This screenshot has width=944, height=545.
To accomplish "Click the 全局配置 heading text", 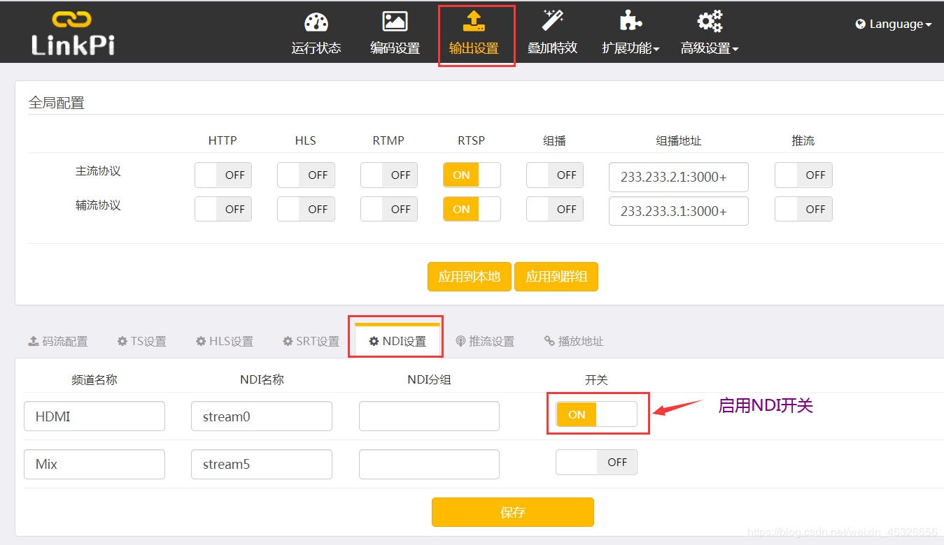I will [x=57, y=103].
